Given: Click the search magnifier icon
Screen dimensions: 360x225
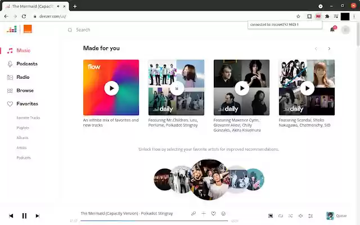Looking at the screenshot, I should [x=70, y=30].
